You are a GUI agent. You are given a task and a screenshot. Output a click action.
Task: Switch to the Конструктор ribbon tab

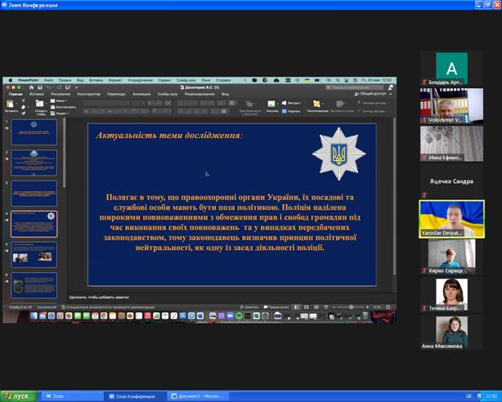point(88,94)
